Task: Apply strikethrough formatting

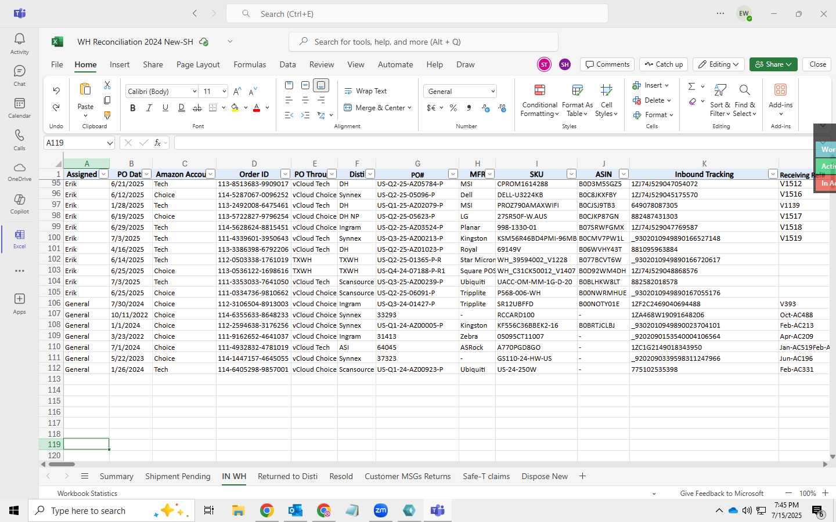Action: click(197, 108)
